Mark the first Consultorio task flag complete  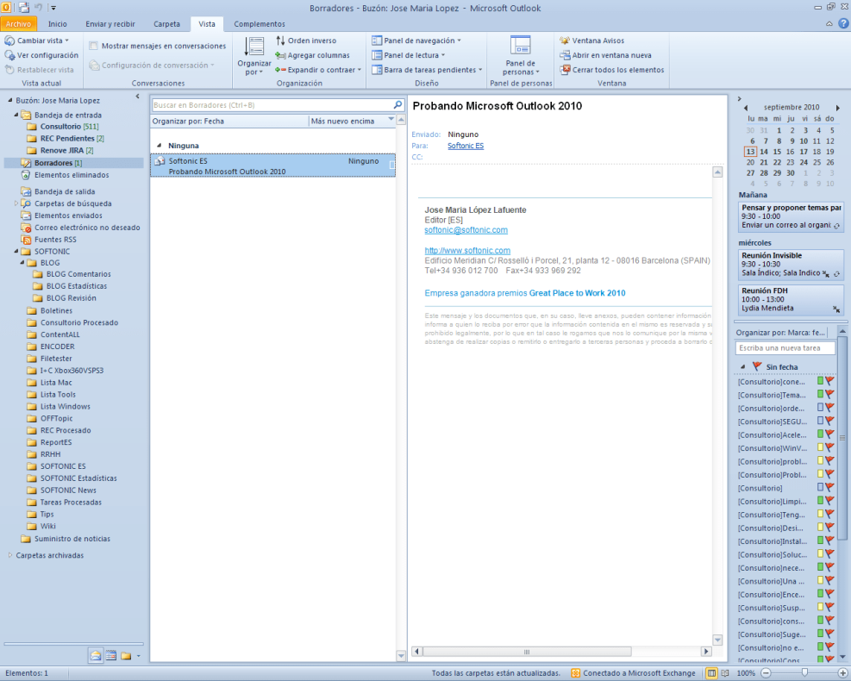pyautogui.click(x=830, y=381)
